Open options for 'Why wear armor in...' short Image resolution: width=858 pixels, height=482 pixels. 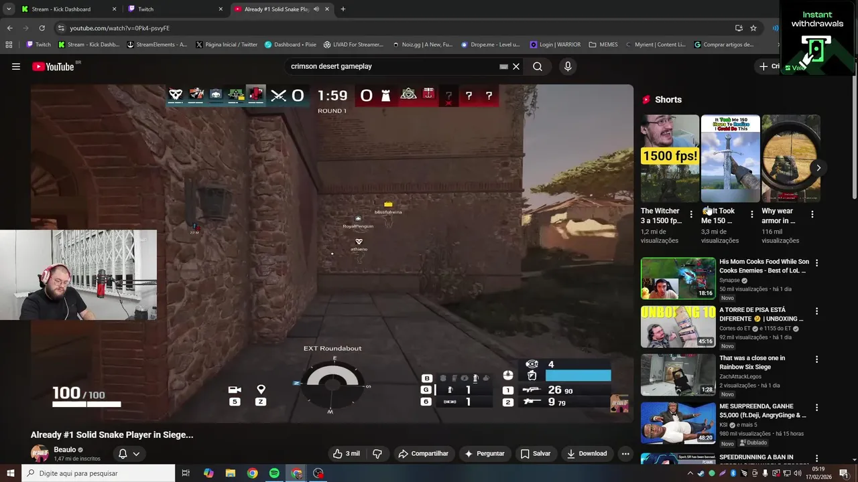[x=812, y=214]
